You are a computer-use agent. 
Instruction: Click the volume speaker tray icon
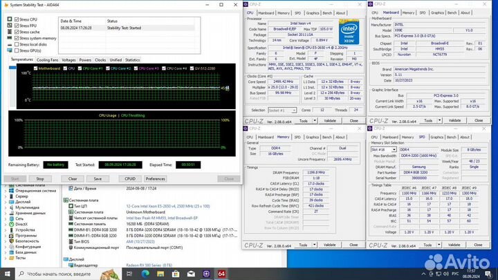coord(446,274)
